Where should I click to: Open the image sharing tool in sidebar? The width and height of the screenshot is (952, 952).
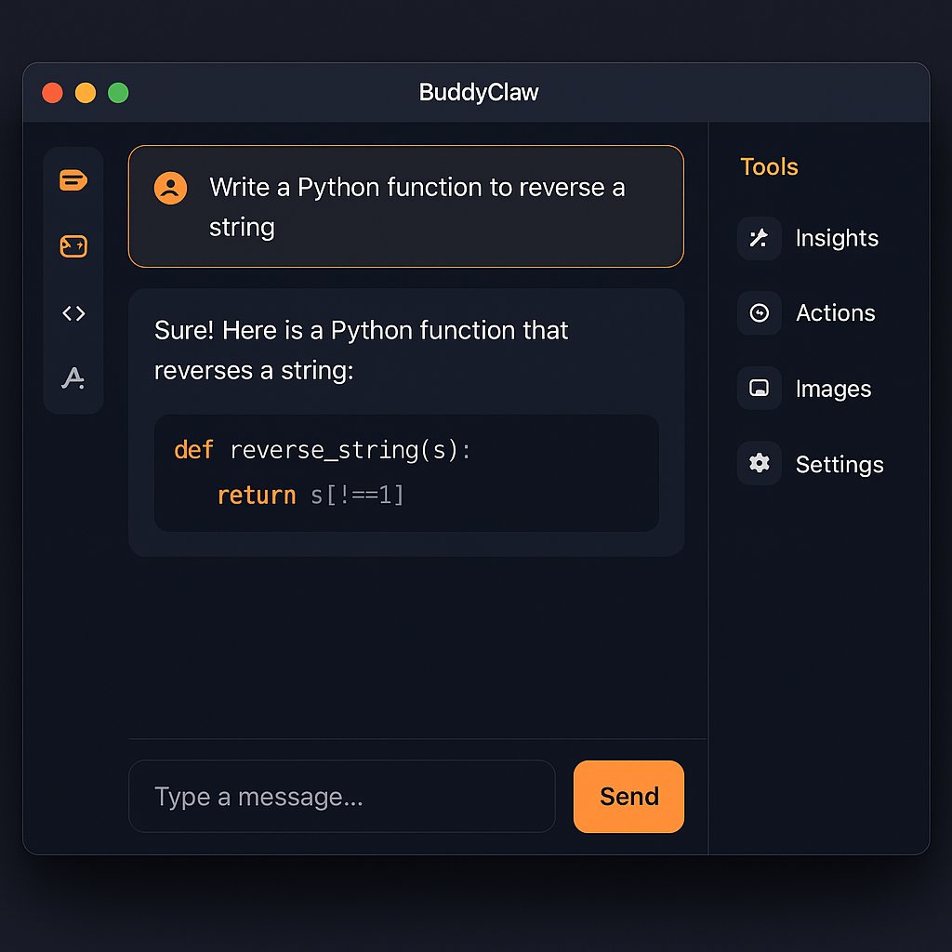click(x=73, y=246)
